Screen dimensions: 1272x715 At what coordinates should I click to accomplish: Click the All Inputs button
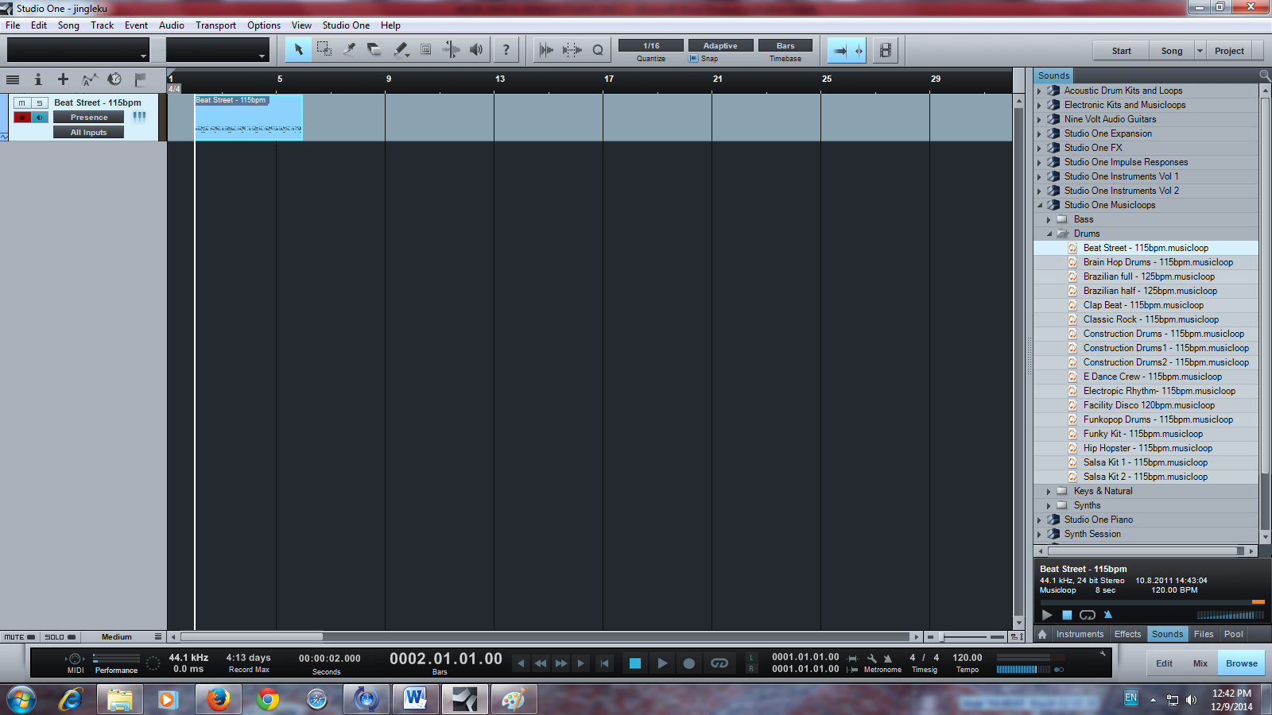click(x=88, y=132)
